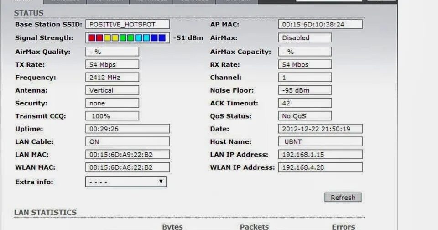Click the Transmit CCQ label
Screen dimensions: 438x230
pos(41,116)
